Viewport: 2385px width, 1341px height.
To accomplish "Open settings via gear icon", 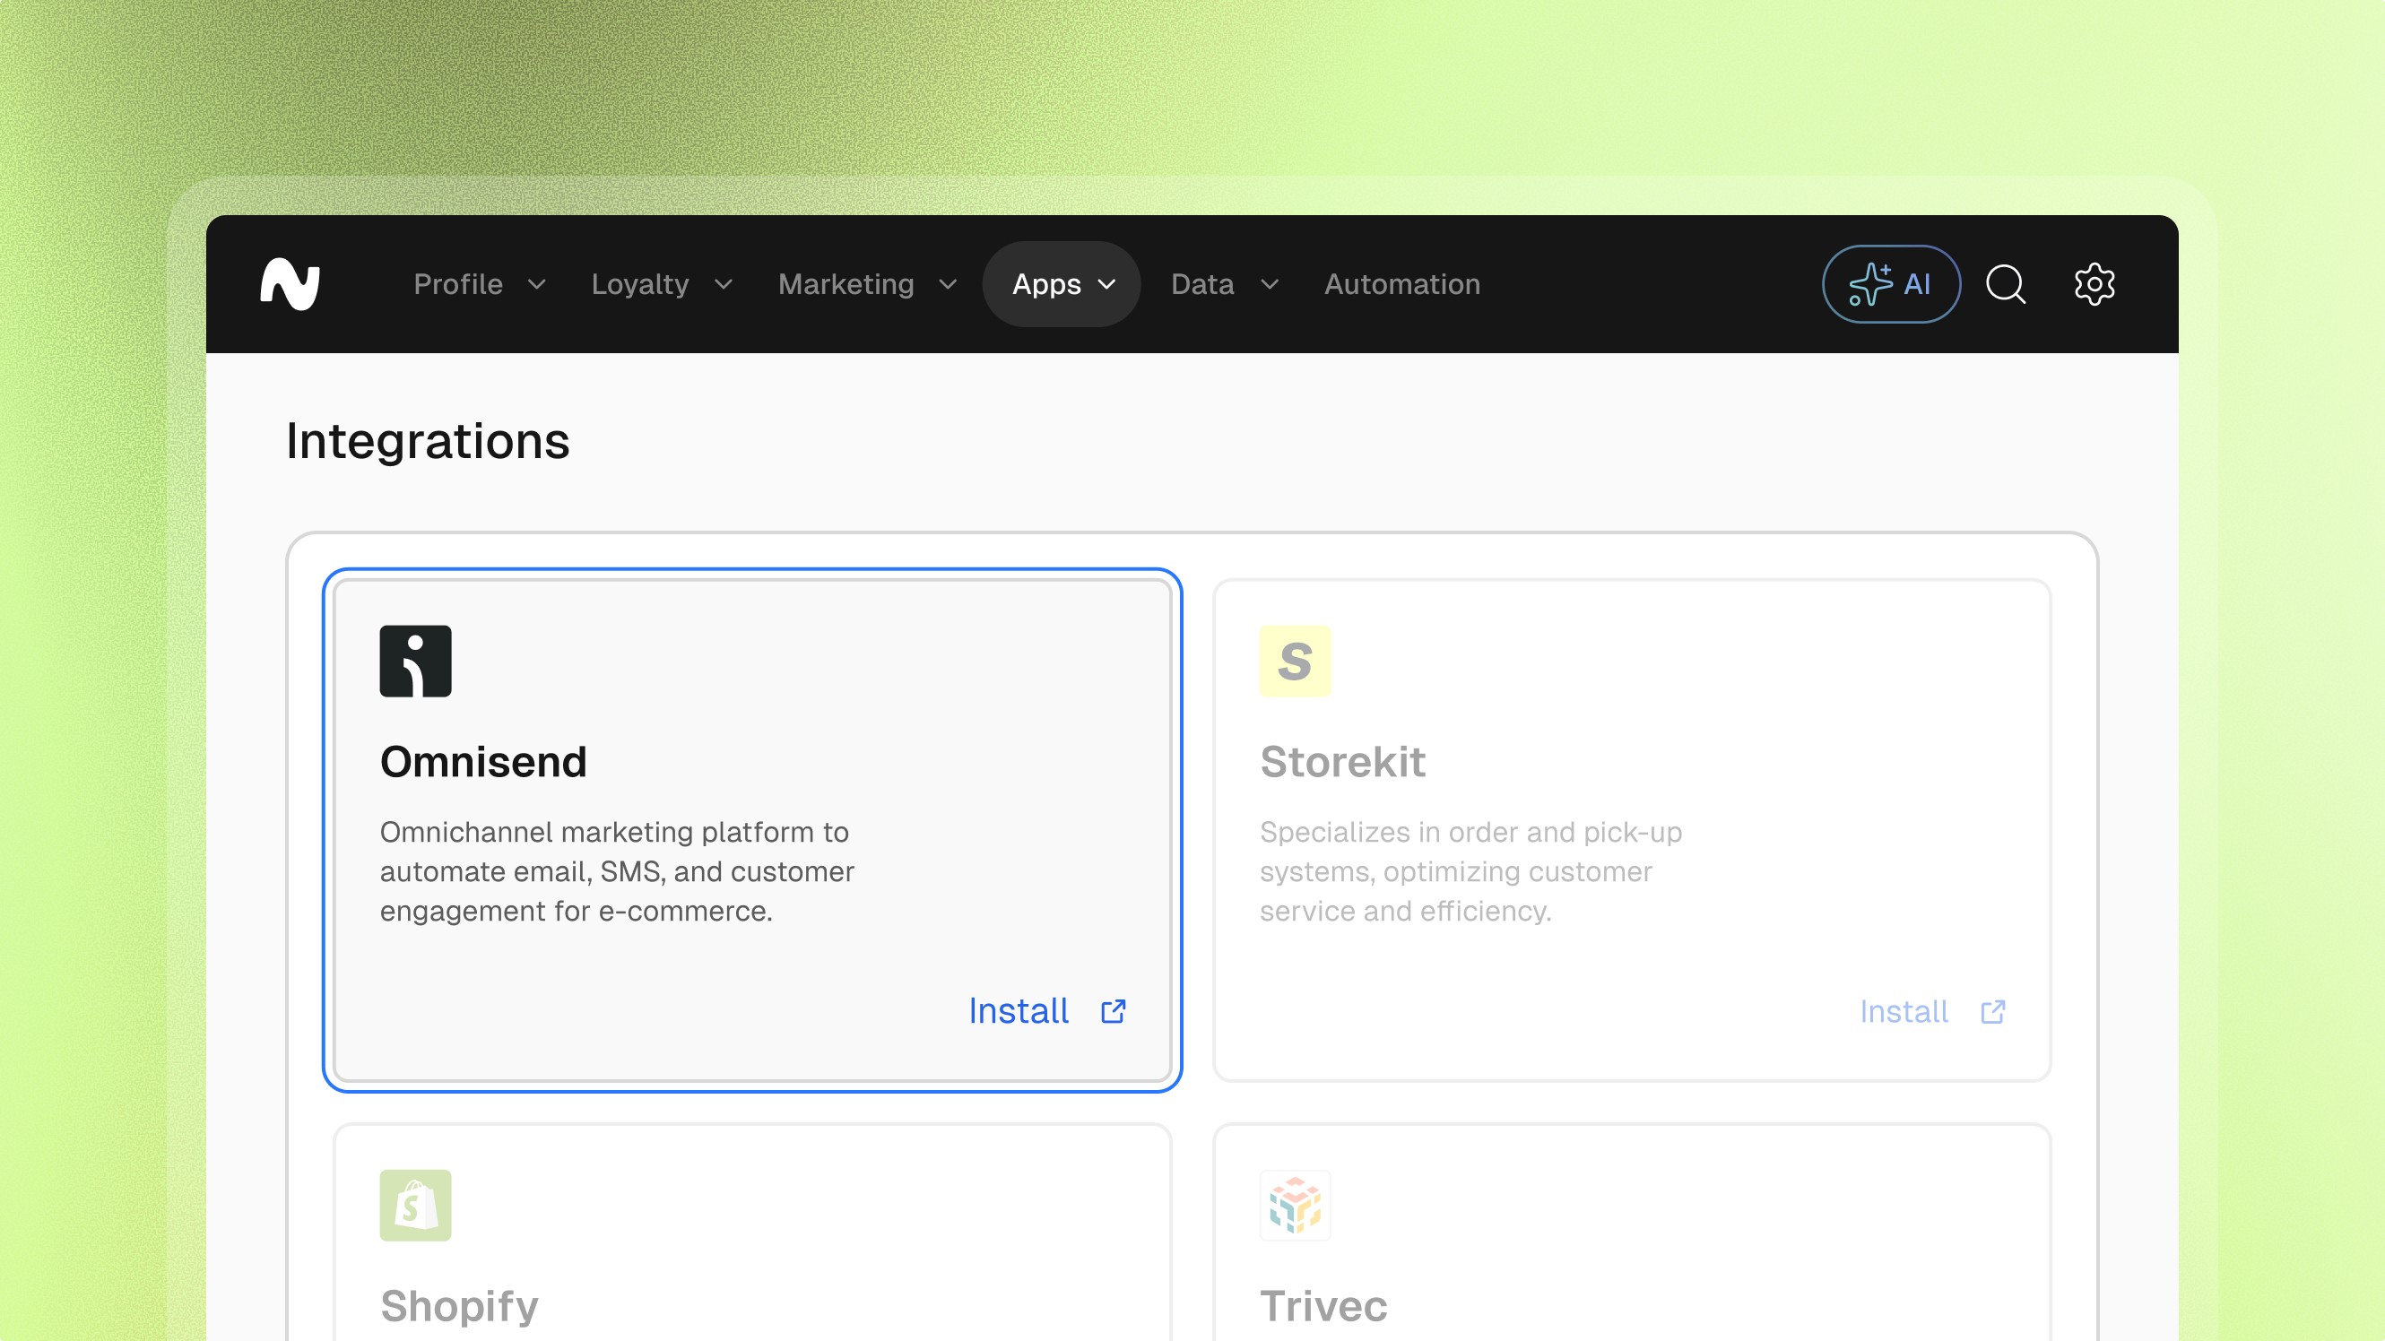I will [x=2094, y=284].
